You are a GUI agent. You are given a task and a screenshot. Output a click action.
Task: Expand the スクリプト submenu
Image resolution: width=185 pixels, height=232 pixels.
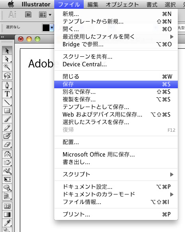tap(116, 174)
